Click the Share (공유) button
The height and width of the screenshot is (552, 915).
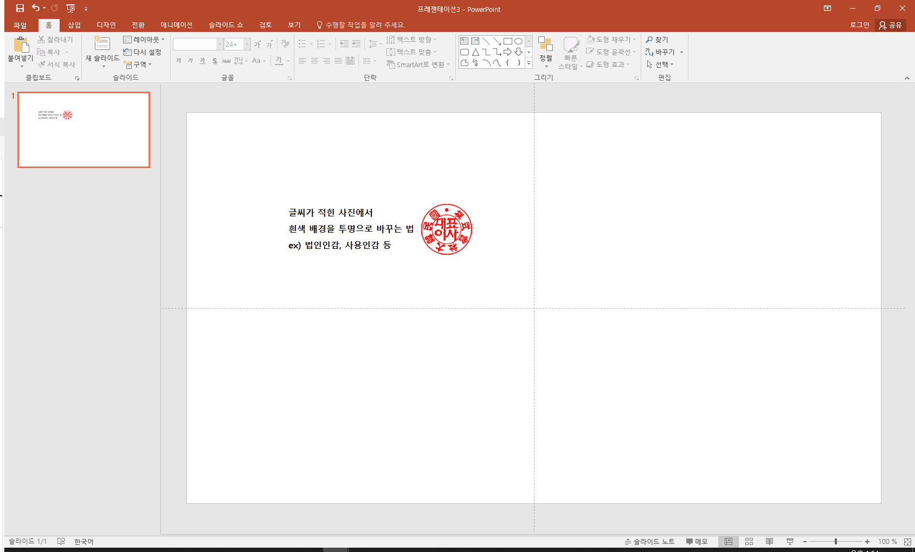891,25
